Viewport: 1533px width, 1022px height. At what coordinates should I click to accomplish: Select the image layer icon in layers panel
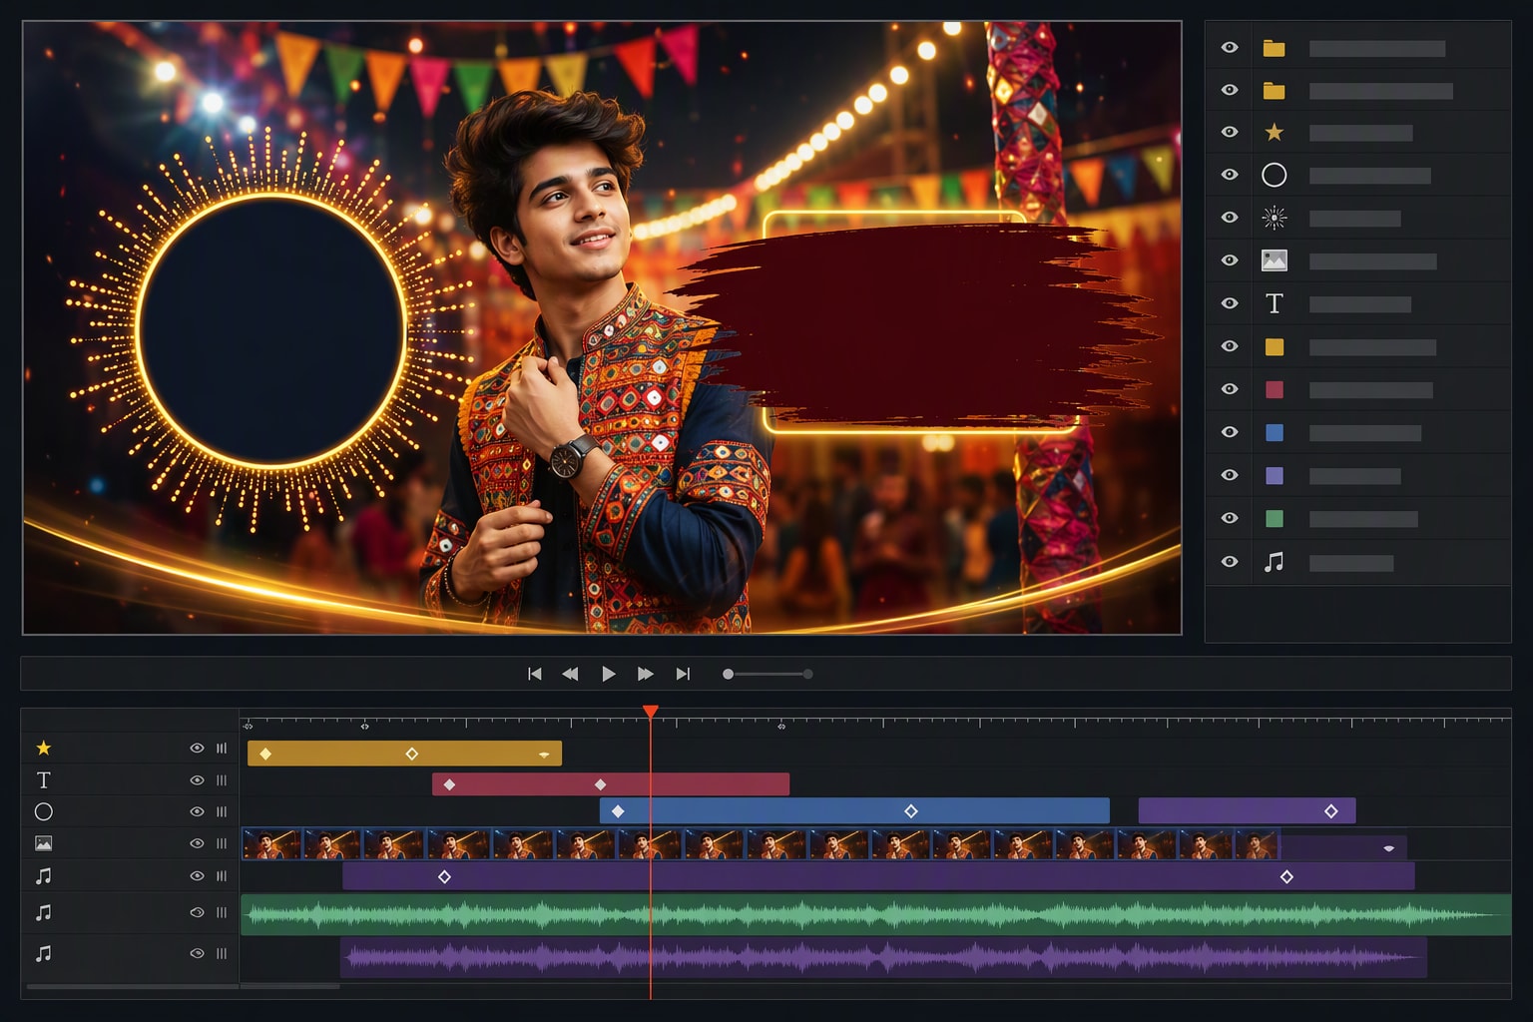[x=1274, y=260]
